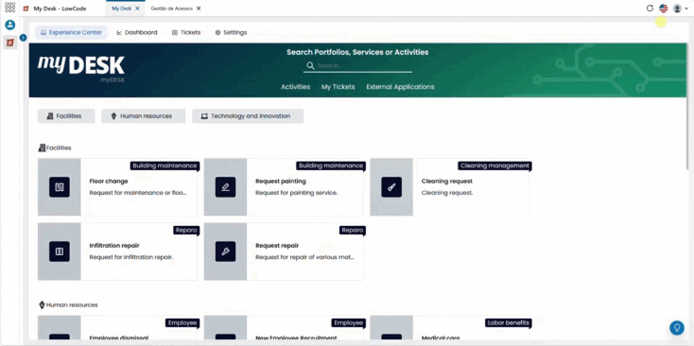Click the blue user profile sidebar icon
694x346 pixels.
(x=10, y=25)
